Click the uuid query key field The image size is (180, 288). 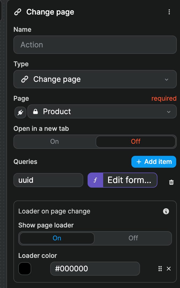tap(48, 180)
